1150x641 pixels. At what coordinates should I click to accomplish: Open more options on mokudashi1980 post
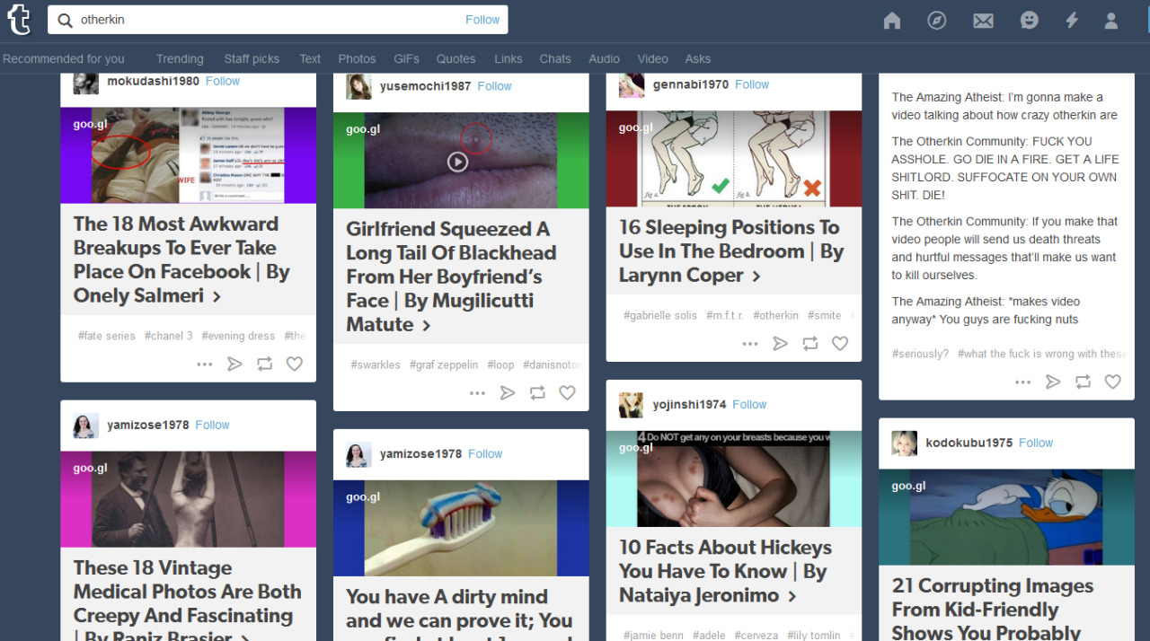pyautogui.click(x=204, y=364)
